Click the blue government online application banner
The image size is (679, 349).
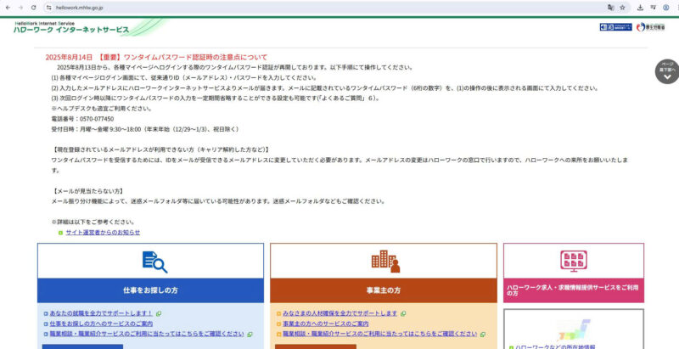click(615, 27)
